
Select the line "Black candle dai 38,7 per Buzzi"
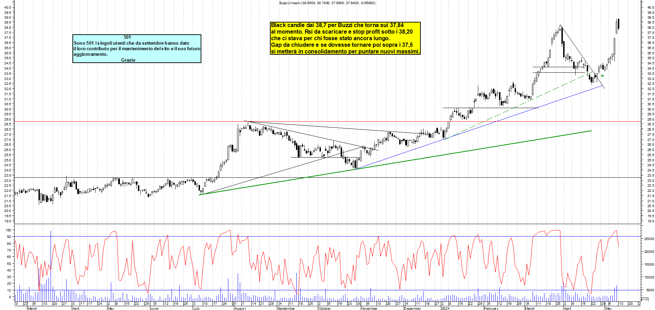337,25
